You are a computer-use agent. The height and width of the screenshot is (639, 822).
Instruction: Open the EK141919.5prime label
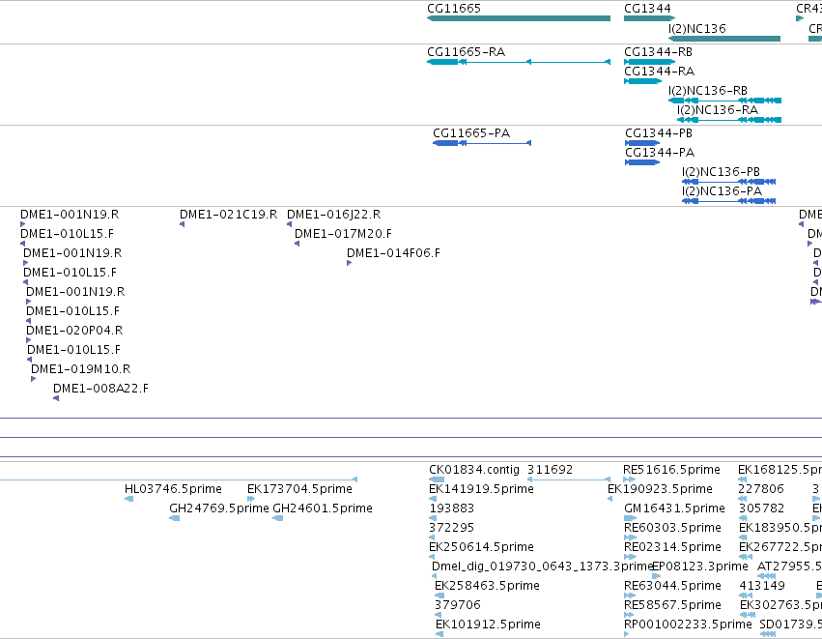[481, 489]
